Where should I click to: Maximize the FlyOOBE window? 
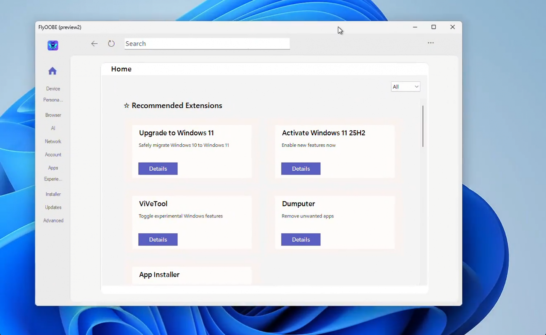click(x=433, y=27)
